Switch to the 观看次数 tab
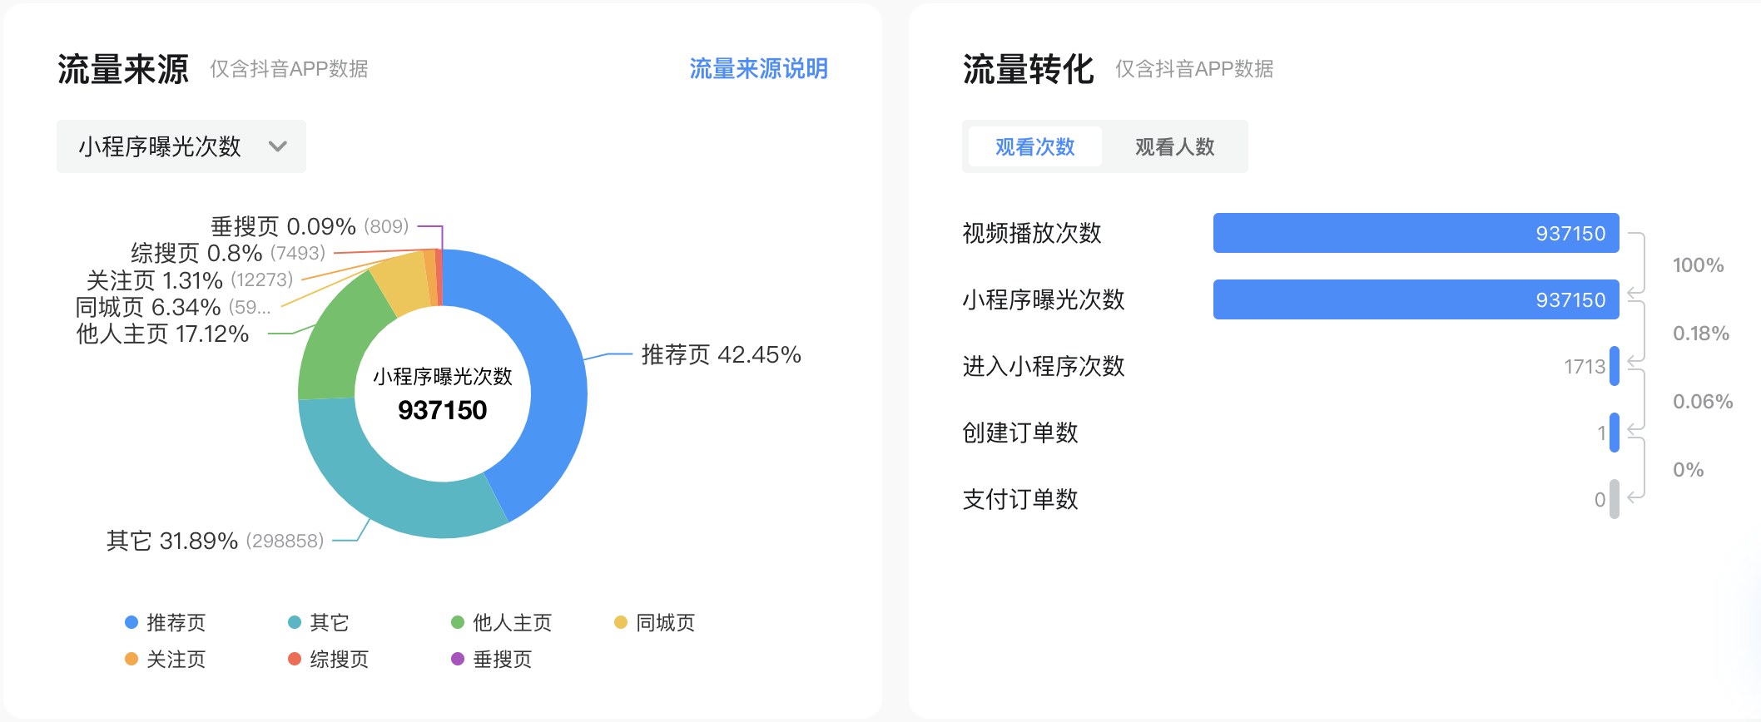Viewport: 1761px width, 722px height. tap(1035, 146)
